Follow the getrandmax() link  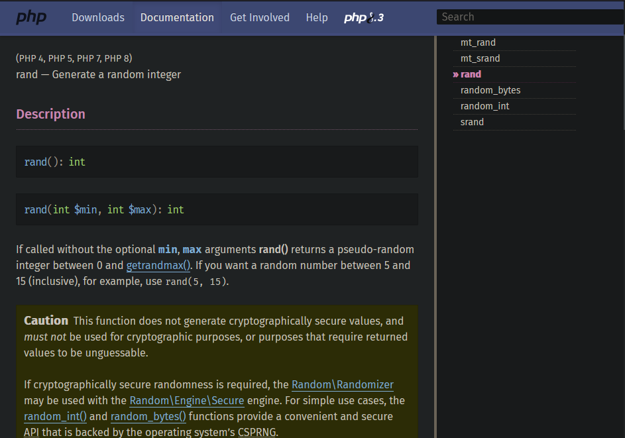coord(158,265)
